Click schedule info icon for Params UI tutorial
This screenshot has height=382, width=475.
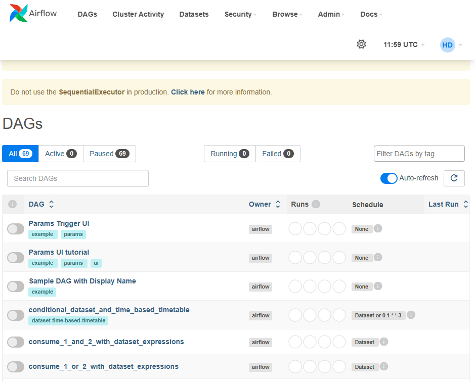pos(377,257)
